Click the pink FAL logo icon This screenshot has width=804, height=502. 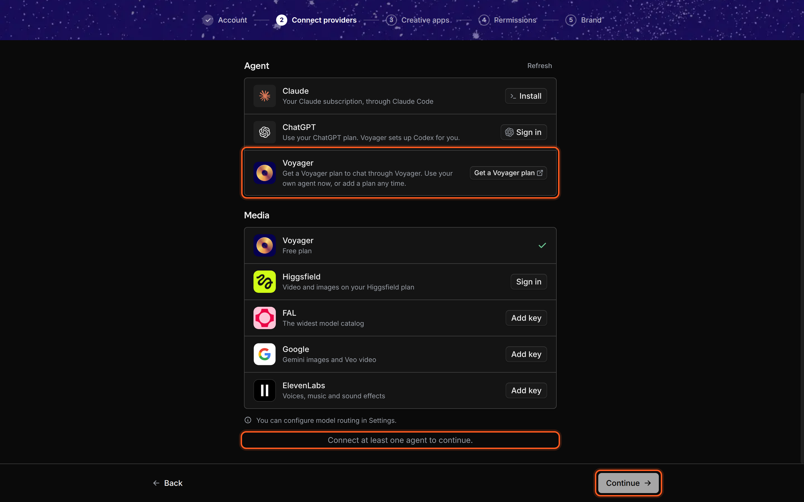tap(264, 318)
